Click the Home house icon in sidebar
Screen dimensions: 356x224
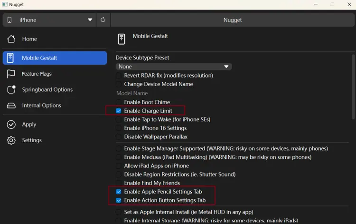click(11, 39)
